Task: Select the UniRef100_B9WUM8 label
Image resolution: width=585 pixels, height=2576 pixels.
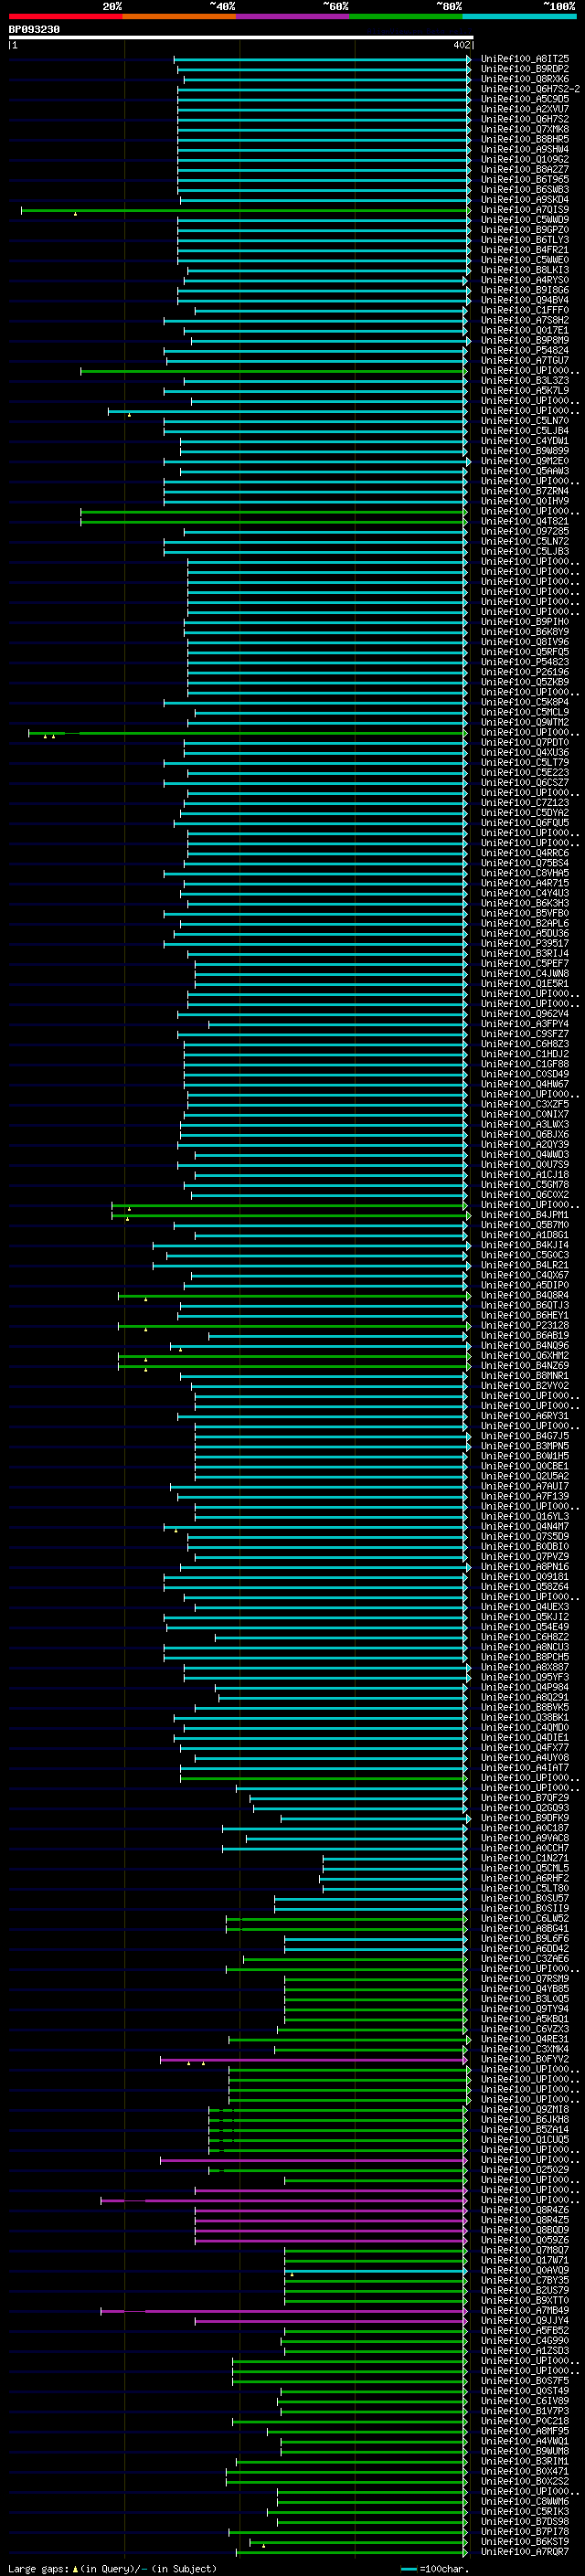Action: 525,2452
